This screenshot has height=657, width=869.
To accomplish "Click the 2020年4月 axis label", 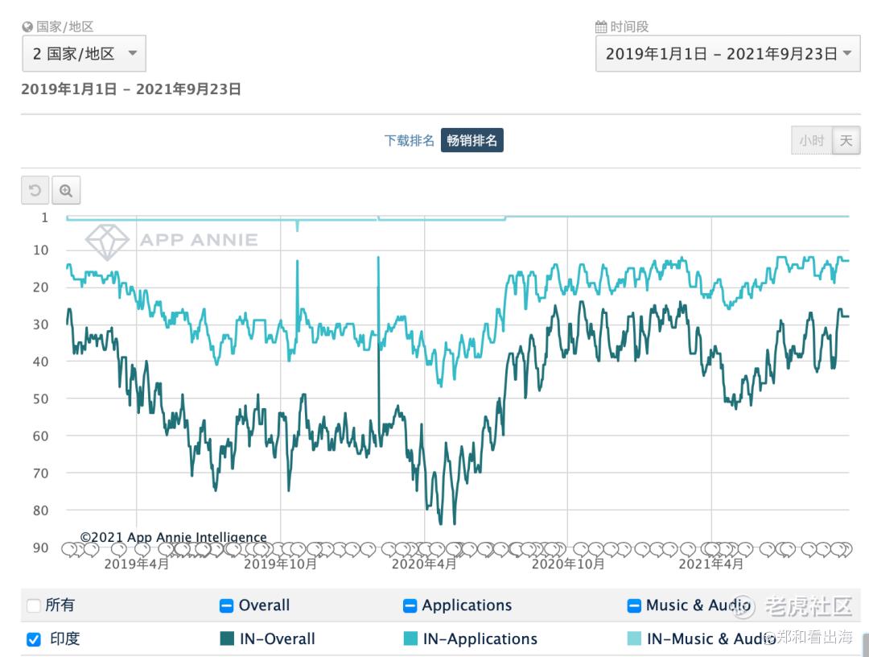I will [x=424, y=564].
